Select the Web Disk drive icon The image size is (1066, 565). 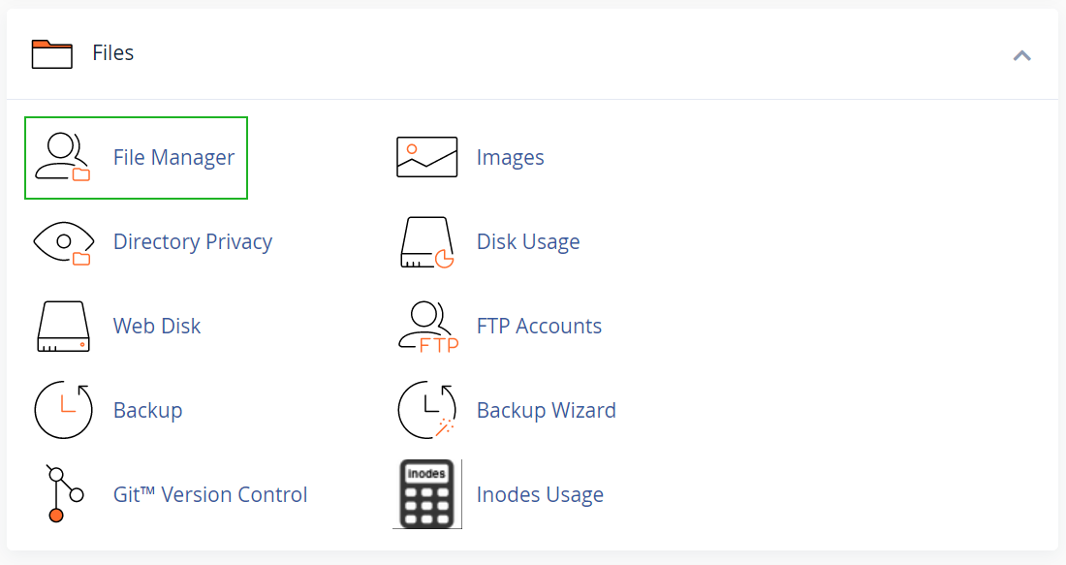pos(63,327)
